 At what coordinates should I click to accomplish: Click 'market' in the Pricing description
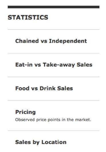pyautogui.click(x=83, y=120)
